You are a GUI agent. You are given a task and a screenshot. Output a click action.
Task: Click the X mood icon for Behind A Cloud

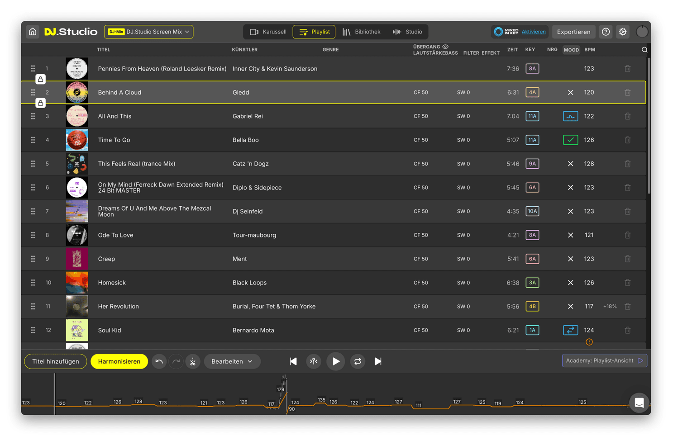click(x=570, y=92)
